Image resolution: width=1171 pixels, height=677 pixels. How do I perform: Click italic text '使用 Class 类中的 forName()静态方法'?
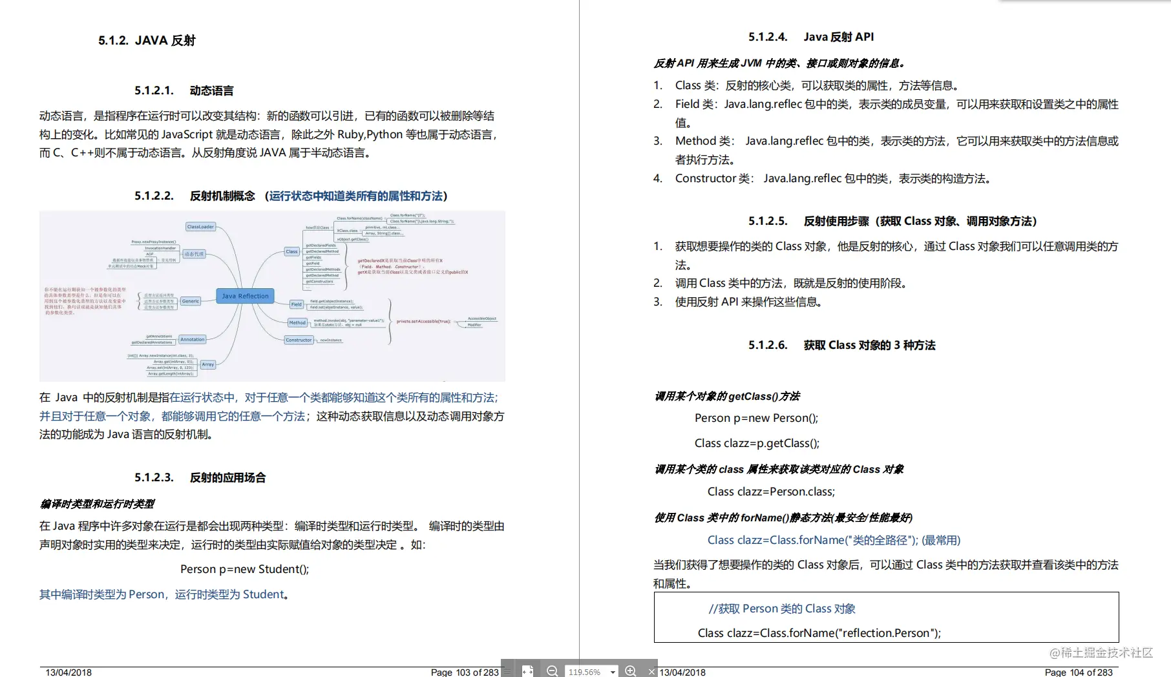click(783, 517)
